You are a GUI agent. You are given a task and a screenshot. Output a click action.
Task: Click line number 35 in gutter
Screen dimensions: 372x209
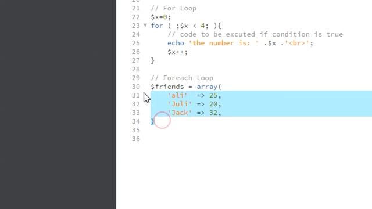(136, 130)
